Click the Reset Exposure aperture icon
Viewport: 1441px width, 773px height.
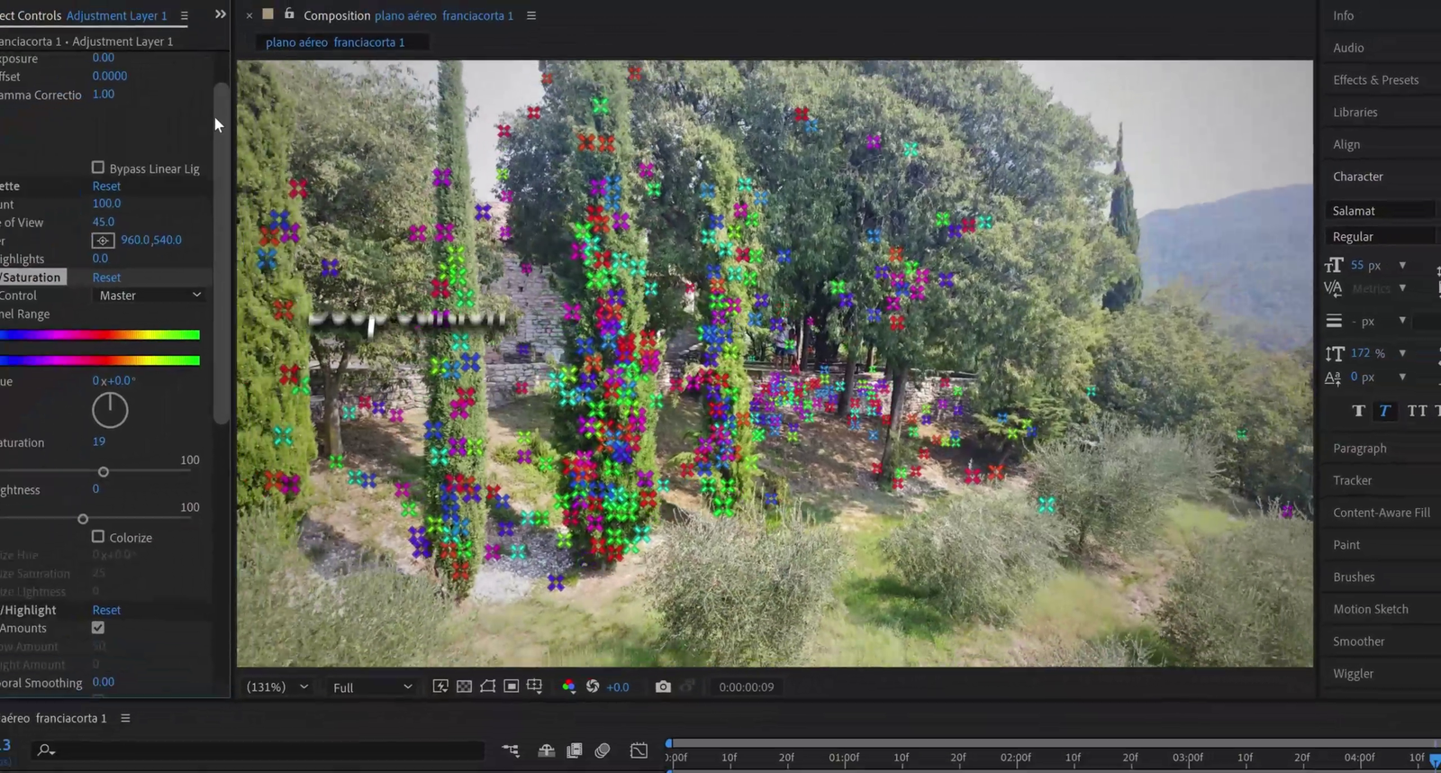(x=593, y=687)
